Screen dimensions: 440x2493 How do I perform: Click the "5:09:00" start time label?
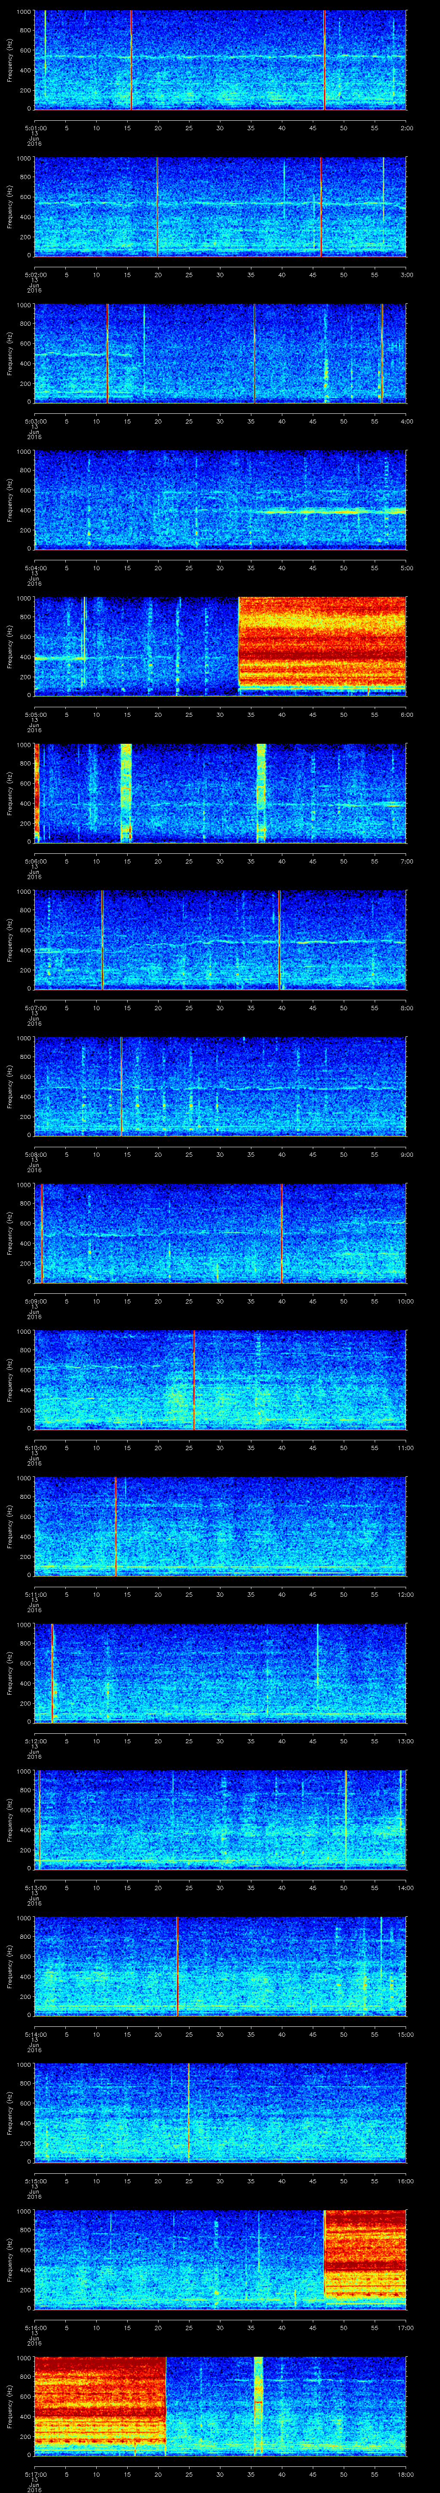coord(35,1301)
